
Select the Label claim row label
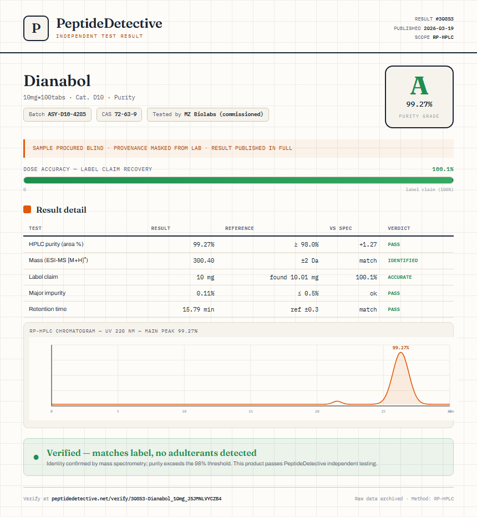coord(43,277)
